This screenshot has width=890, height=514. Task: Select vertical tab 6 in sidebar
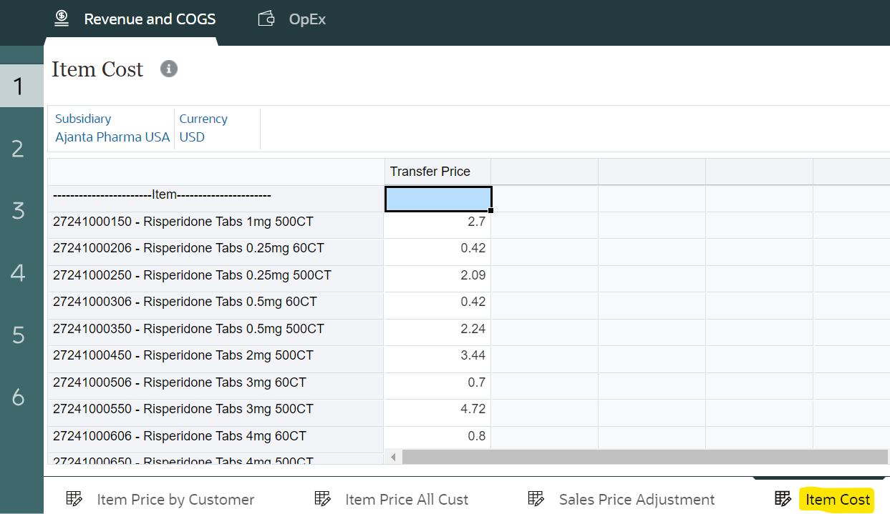pos(19,397)
